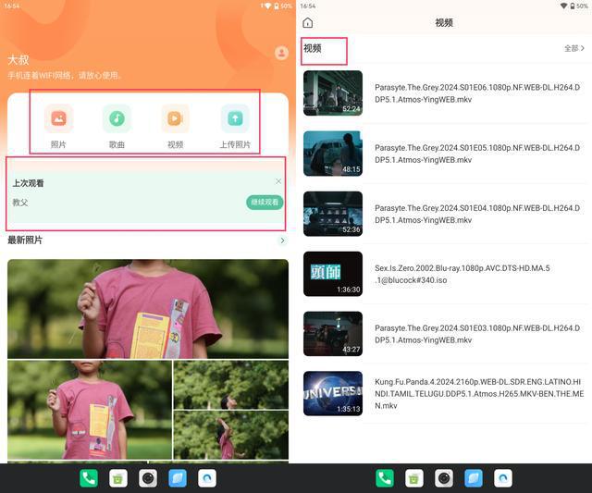Select the Sex.Is.Zero.2002 iso file name
This screenshot has width=592, height=493.
[462, 274]
